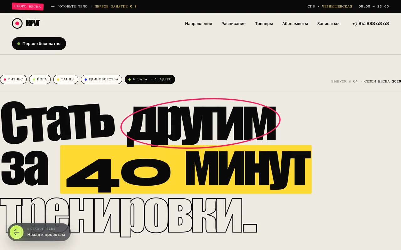Open the Направления menu item
Screen dimensions: 401x250
click(x=198, y=24)
